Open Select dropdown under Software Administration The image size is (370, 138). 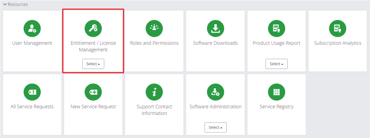tap(215, 127)
